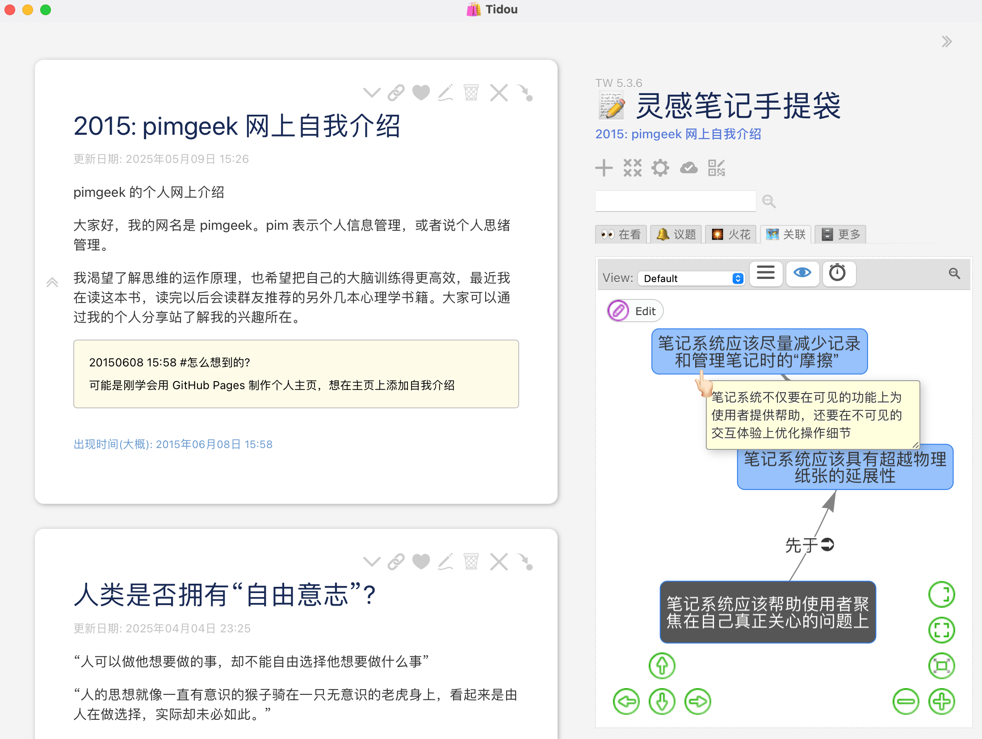Click the notebook pencil site logo
Viewport: 982px width, 739px height.
click(x=611, y=105)
